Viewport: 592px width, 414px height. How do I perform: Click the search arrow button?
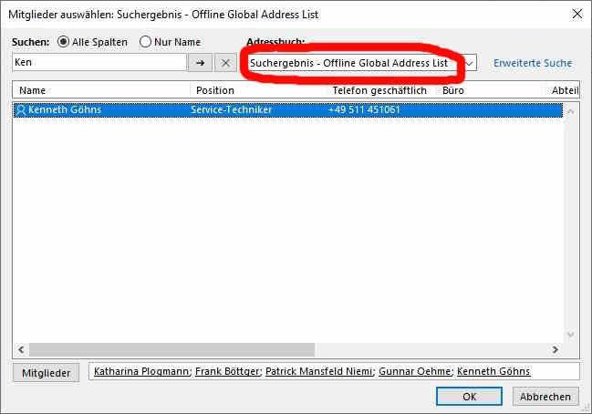point(200,63)
